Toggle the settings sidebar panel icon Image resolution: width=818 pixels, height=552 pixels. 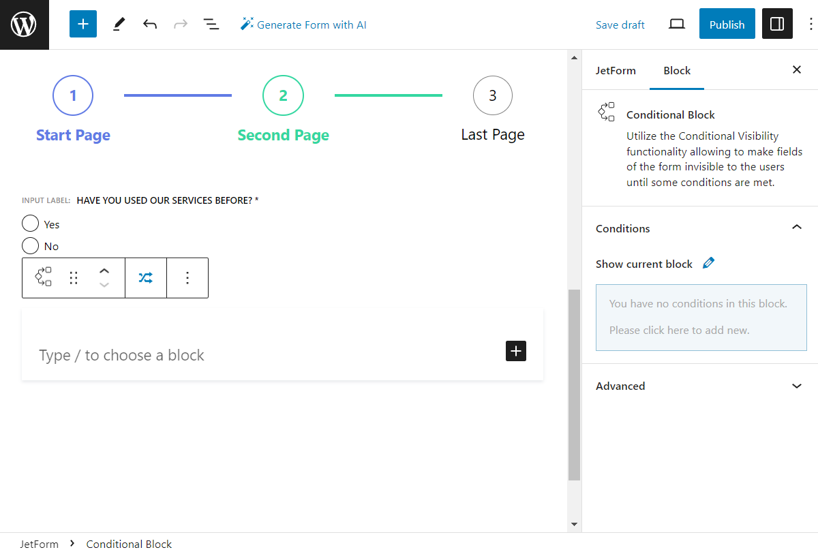777,23
